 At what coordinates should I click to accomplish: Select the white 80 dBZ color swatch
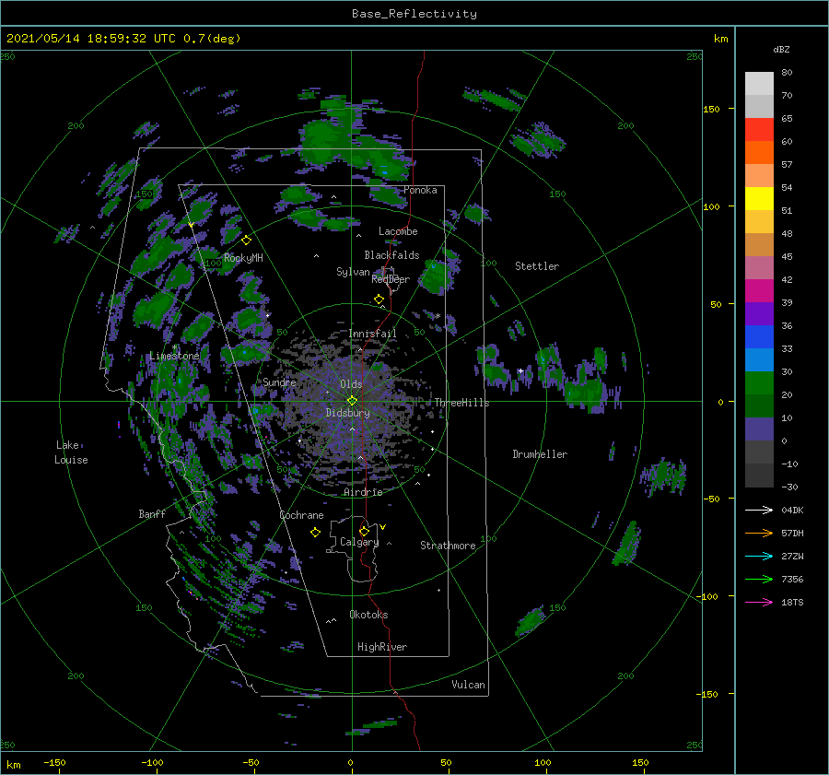coord(759,83)
